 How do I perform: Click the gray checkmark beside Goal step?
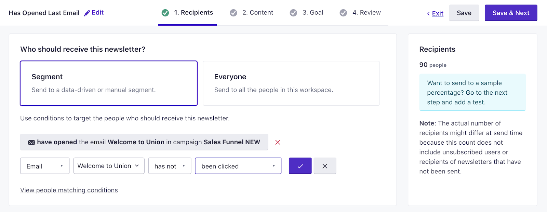click(x=293, y=13)
